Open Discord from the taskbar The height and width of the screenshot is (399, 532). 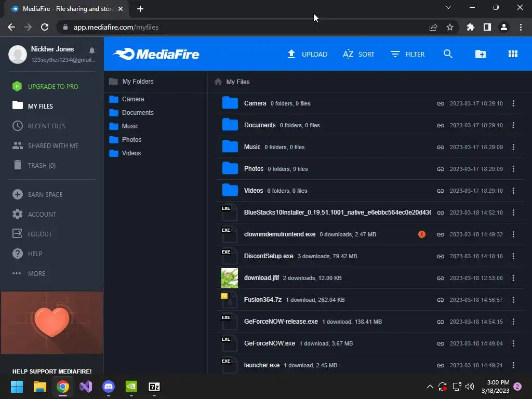coord(109,387)
